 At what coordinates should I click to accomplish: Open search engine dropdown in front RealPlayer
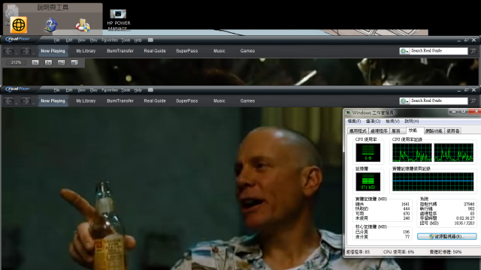(405, 100)
